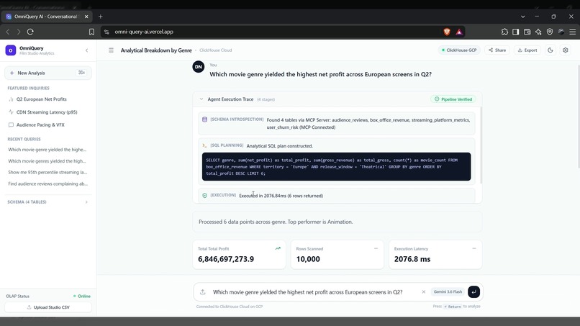The width and height of the screenshot is (580, 326).
Task: Toggle the hamburger menu icon in header
Action: (111, 50)
